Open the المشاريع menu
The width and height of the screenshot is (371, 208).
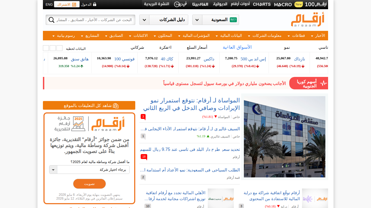click(90, 36)
